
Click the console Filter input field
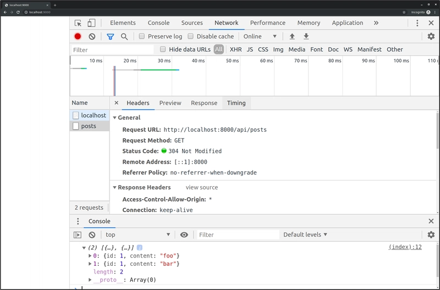(x=238, y=235)
